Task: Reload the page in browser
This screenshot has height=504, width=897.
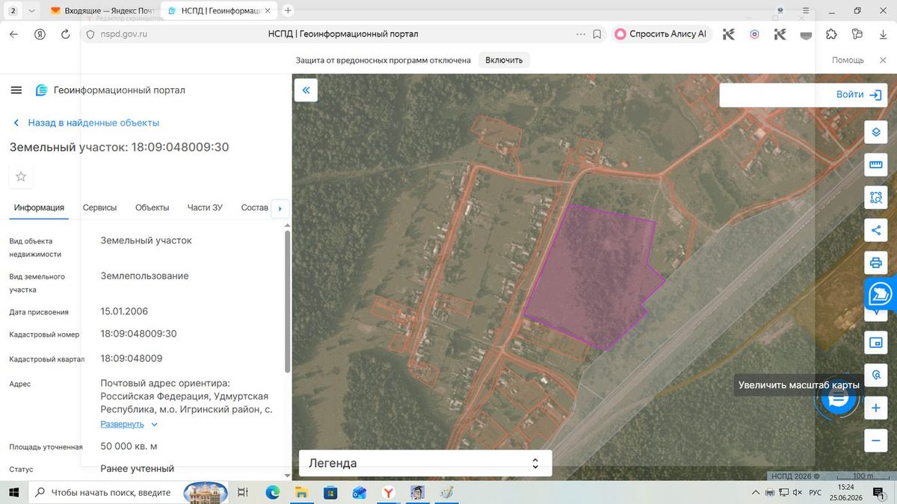Action: [x=66, y=34]
